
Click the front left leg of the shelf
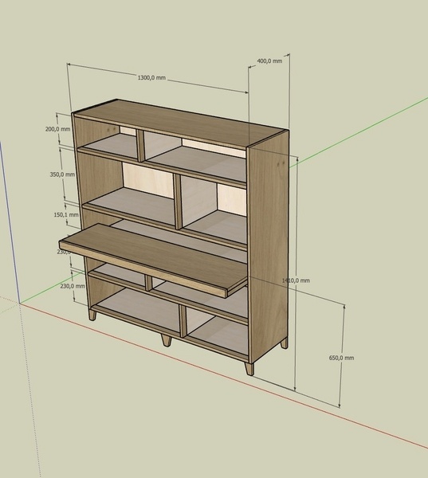pos(92,315)
